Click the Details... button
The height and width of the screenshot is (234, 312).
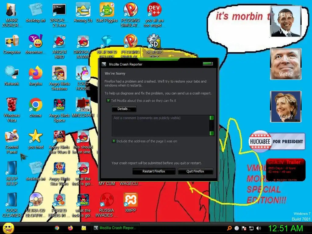pyautogui.click(x=124, y=109)
